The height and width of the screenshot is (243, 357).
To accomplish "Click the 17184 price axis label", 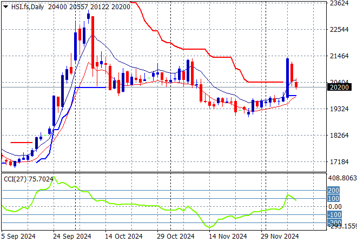I will click(x=339, y=162).
